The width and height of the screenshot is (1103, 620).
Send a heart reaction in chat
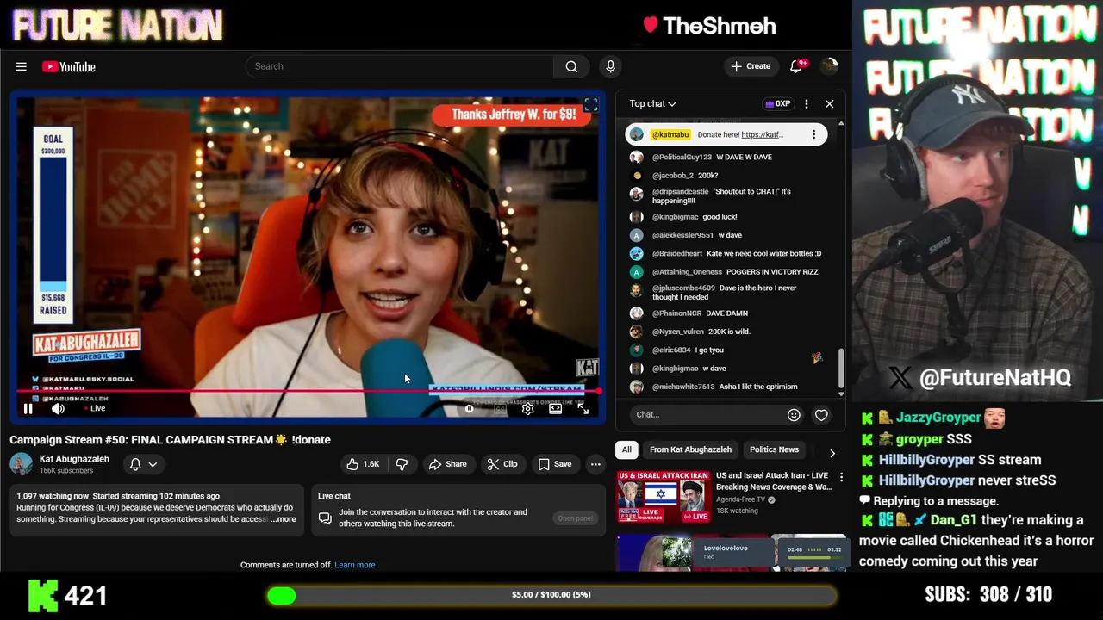pos(821,415)
